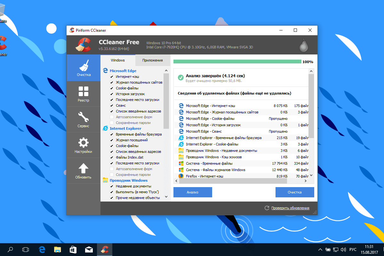Click the Проверить обновления link
Image resolution: width=384 pixels, height=256 pixels.
point(290,208)
